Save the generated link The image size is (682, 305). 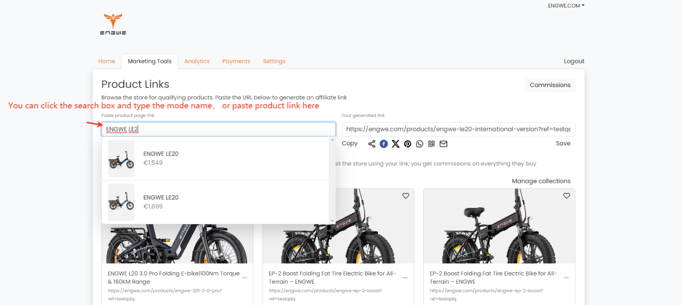click(563, 144)
